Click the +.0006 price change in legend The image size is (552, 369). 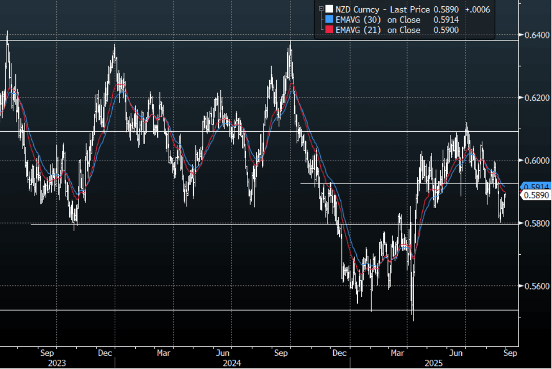click(x=478, y=9)
